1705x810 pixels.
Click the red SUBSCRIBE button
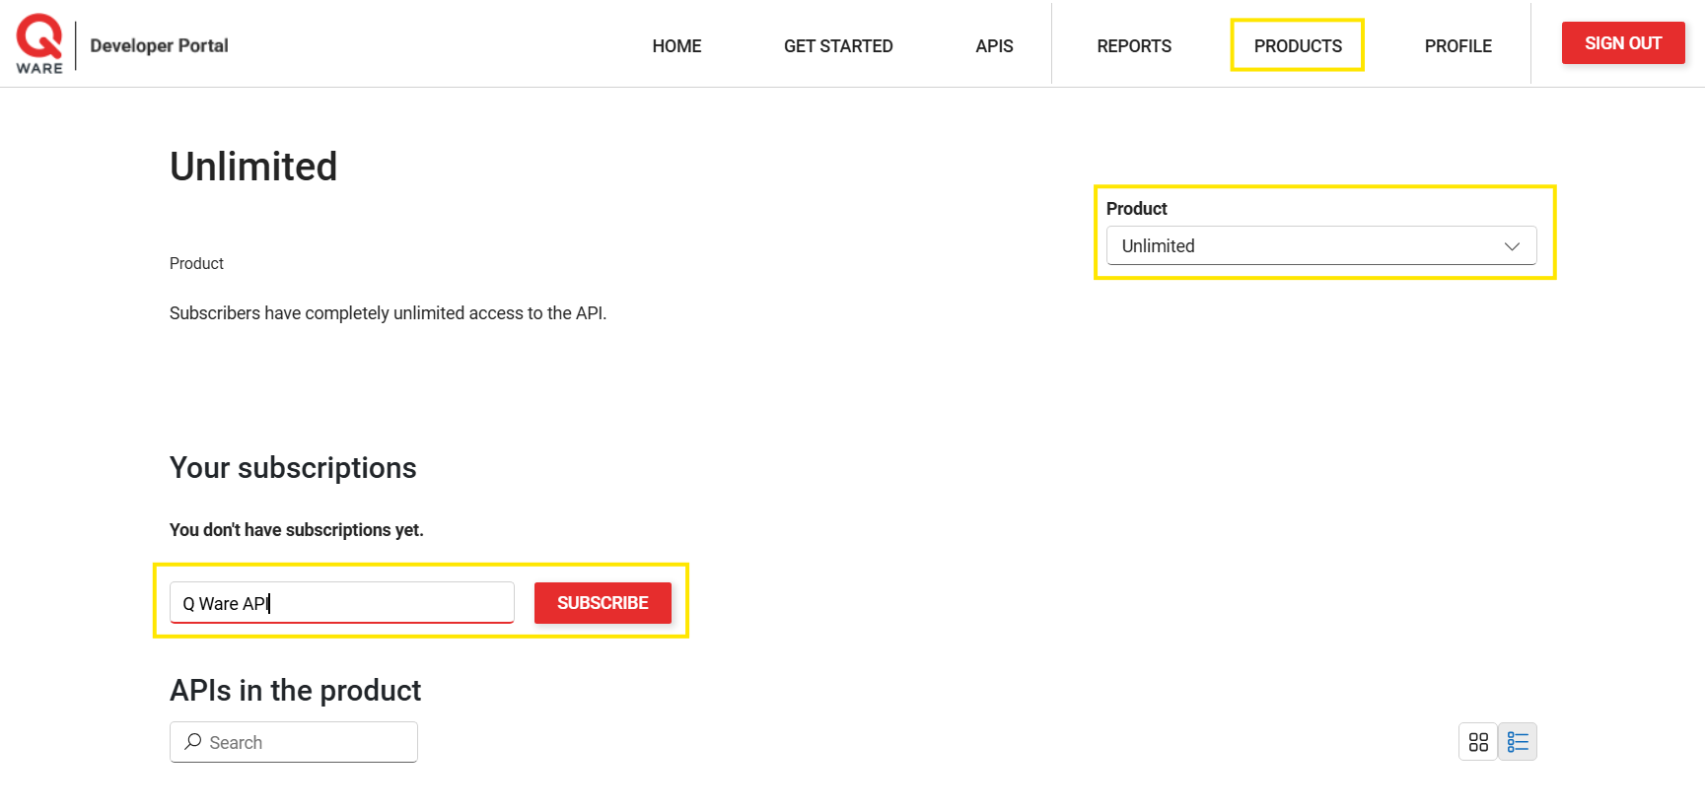click(603, 603)
